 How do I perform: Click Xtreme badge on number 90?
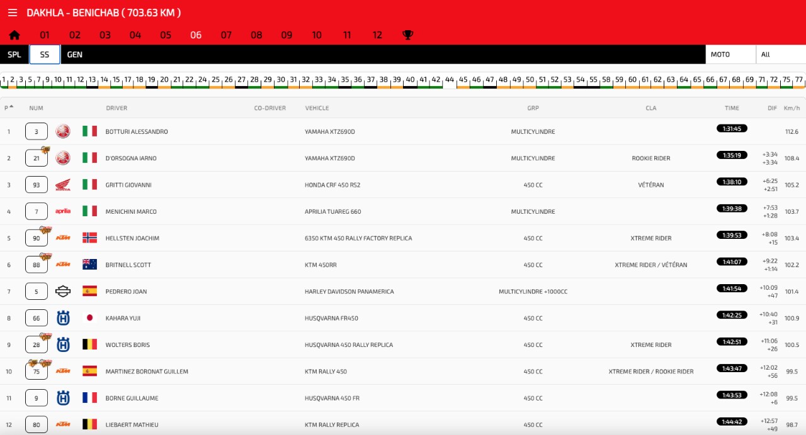(45, 229)
